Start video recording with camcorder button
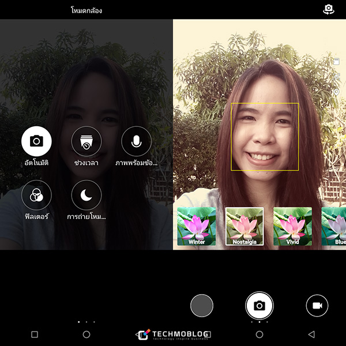Screen dimensions: 346x346 (317, 306)
